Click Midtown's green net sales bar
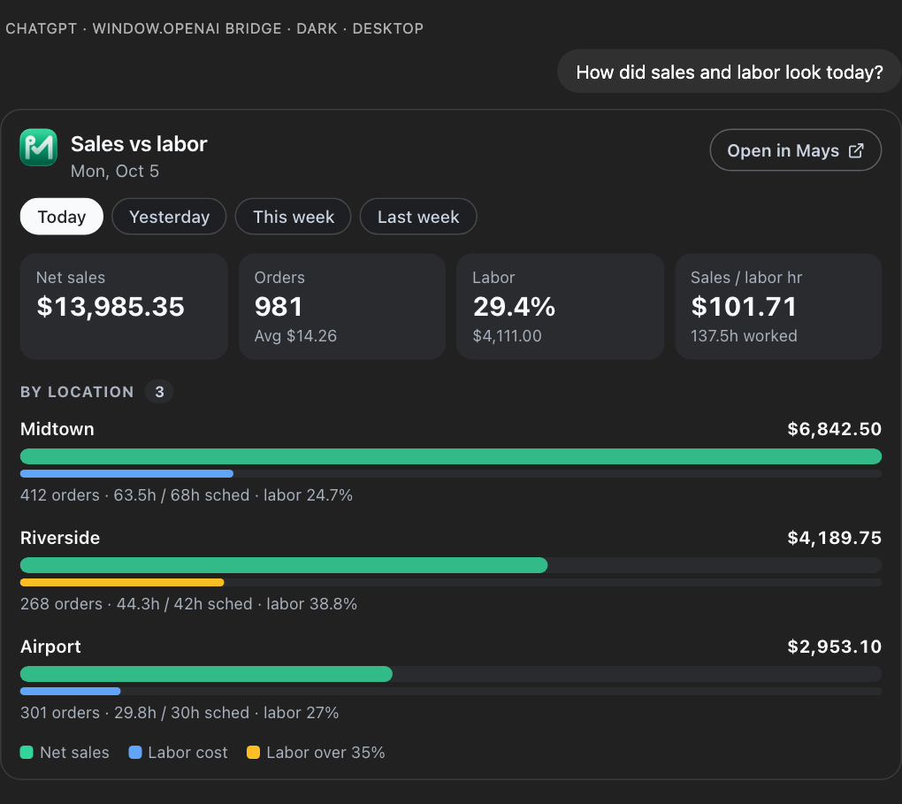This screenshot has width=902, height=804. tap(451, 456)
